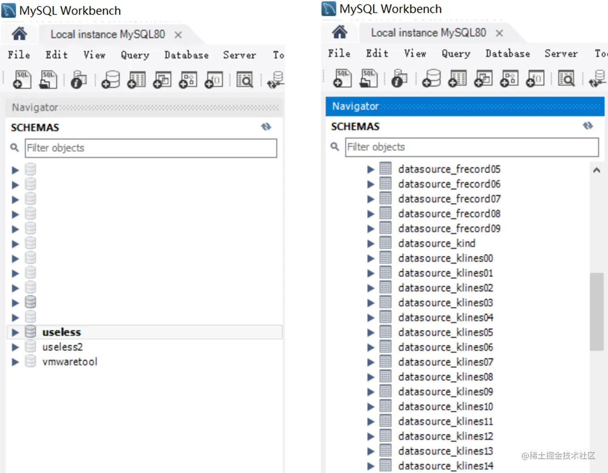This screenshot has width=608, height=473.
Task: Expand datasource_klines14 table node
Action: (371, 466)
